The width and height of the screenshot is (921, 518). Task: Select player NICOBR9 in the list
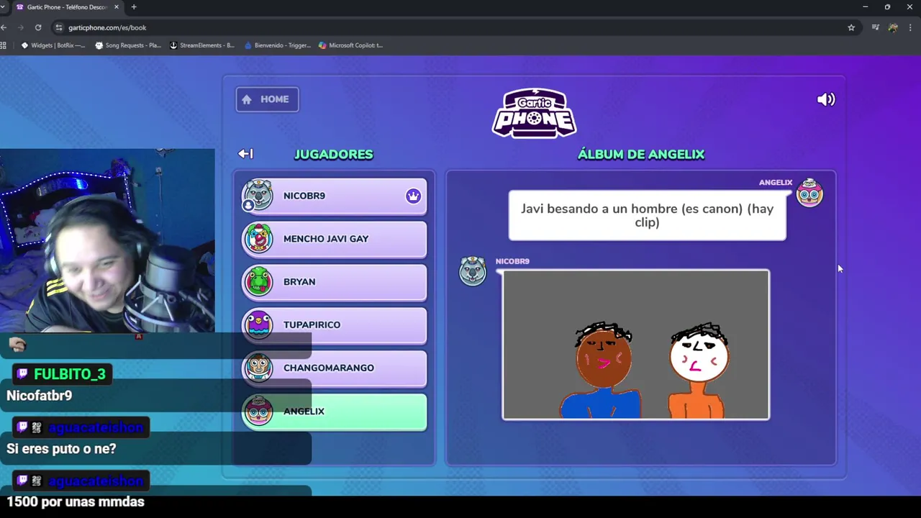pyautogui.click(x=335, y=196)
